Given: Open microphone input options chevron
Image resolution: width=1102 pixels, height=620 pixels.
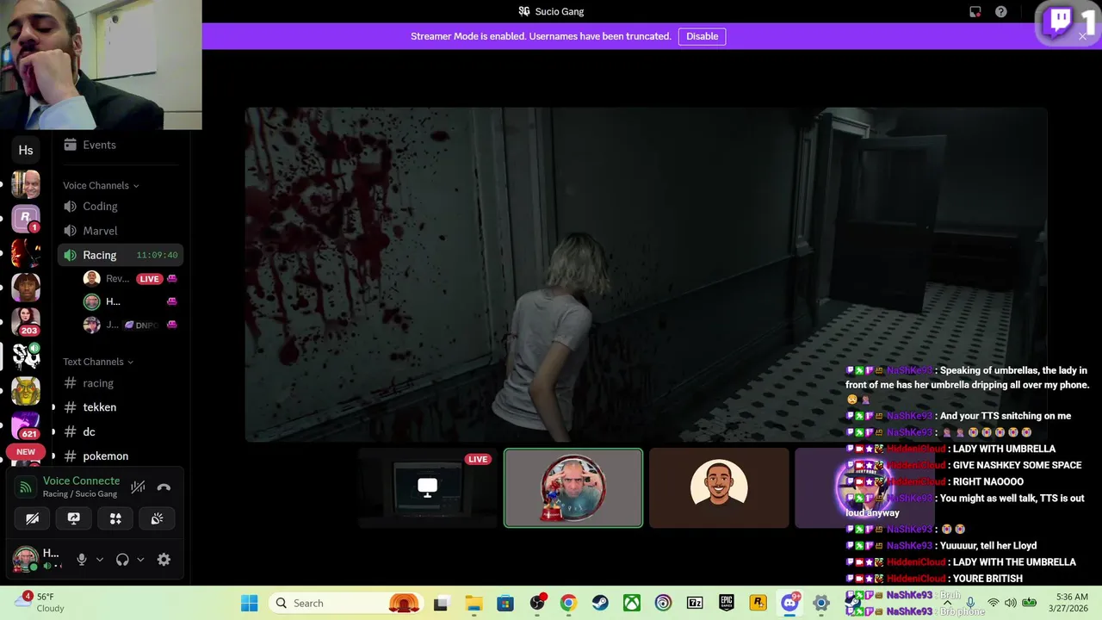Looking at the screenshot, I should (100, 560).
